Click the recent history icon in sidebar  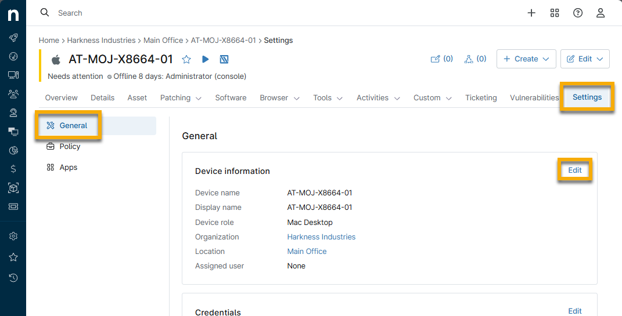coord(13,278)
